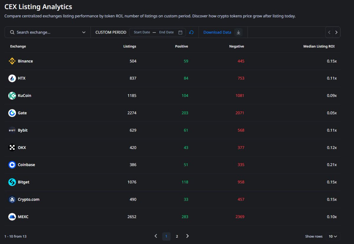Sort by the Exchange column header

point(18,46)
